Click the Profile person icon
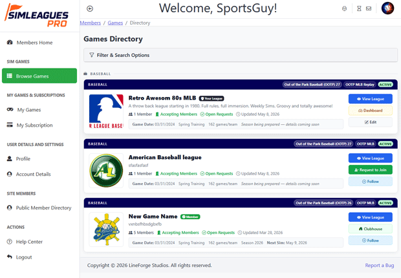The width and height of the screenshot is (401, 278). pyautogui.click(x=10, y=158)
